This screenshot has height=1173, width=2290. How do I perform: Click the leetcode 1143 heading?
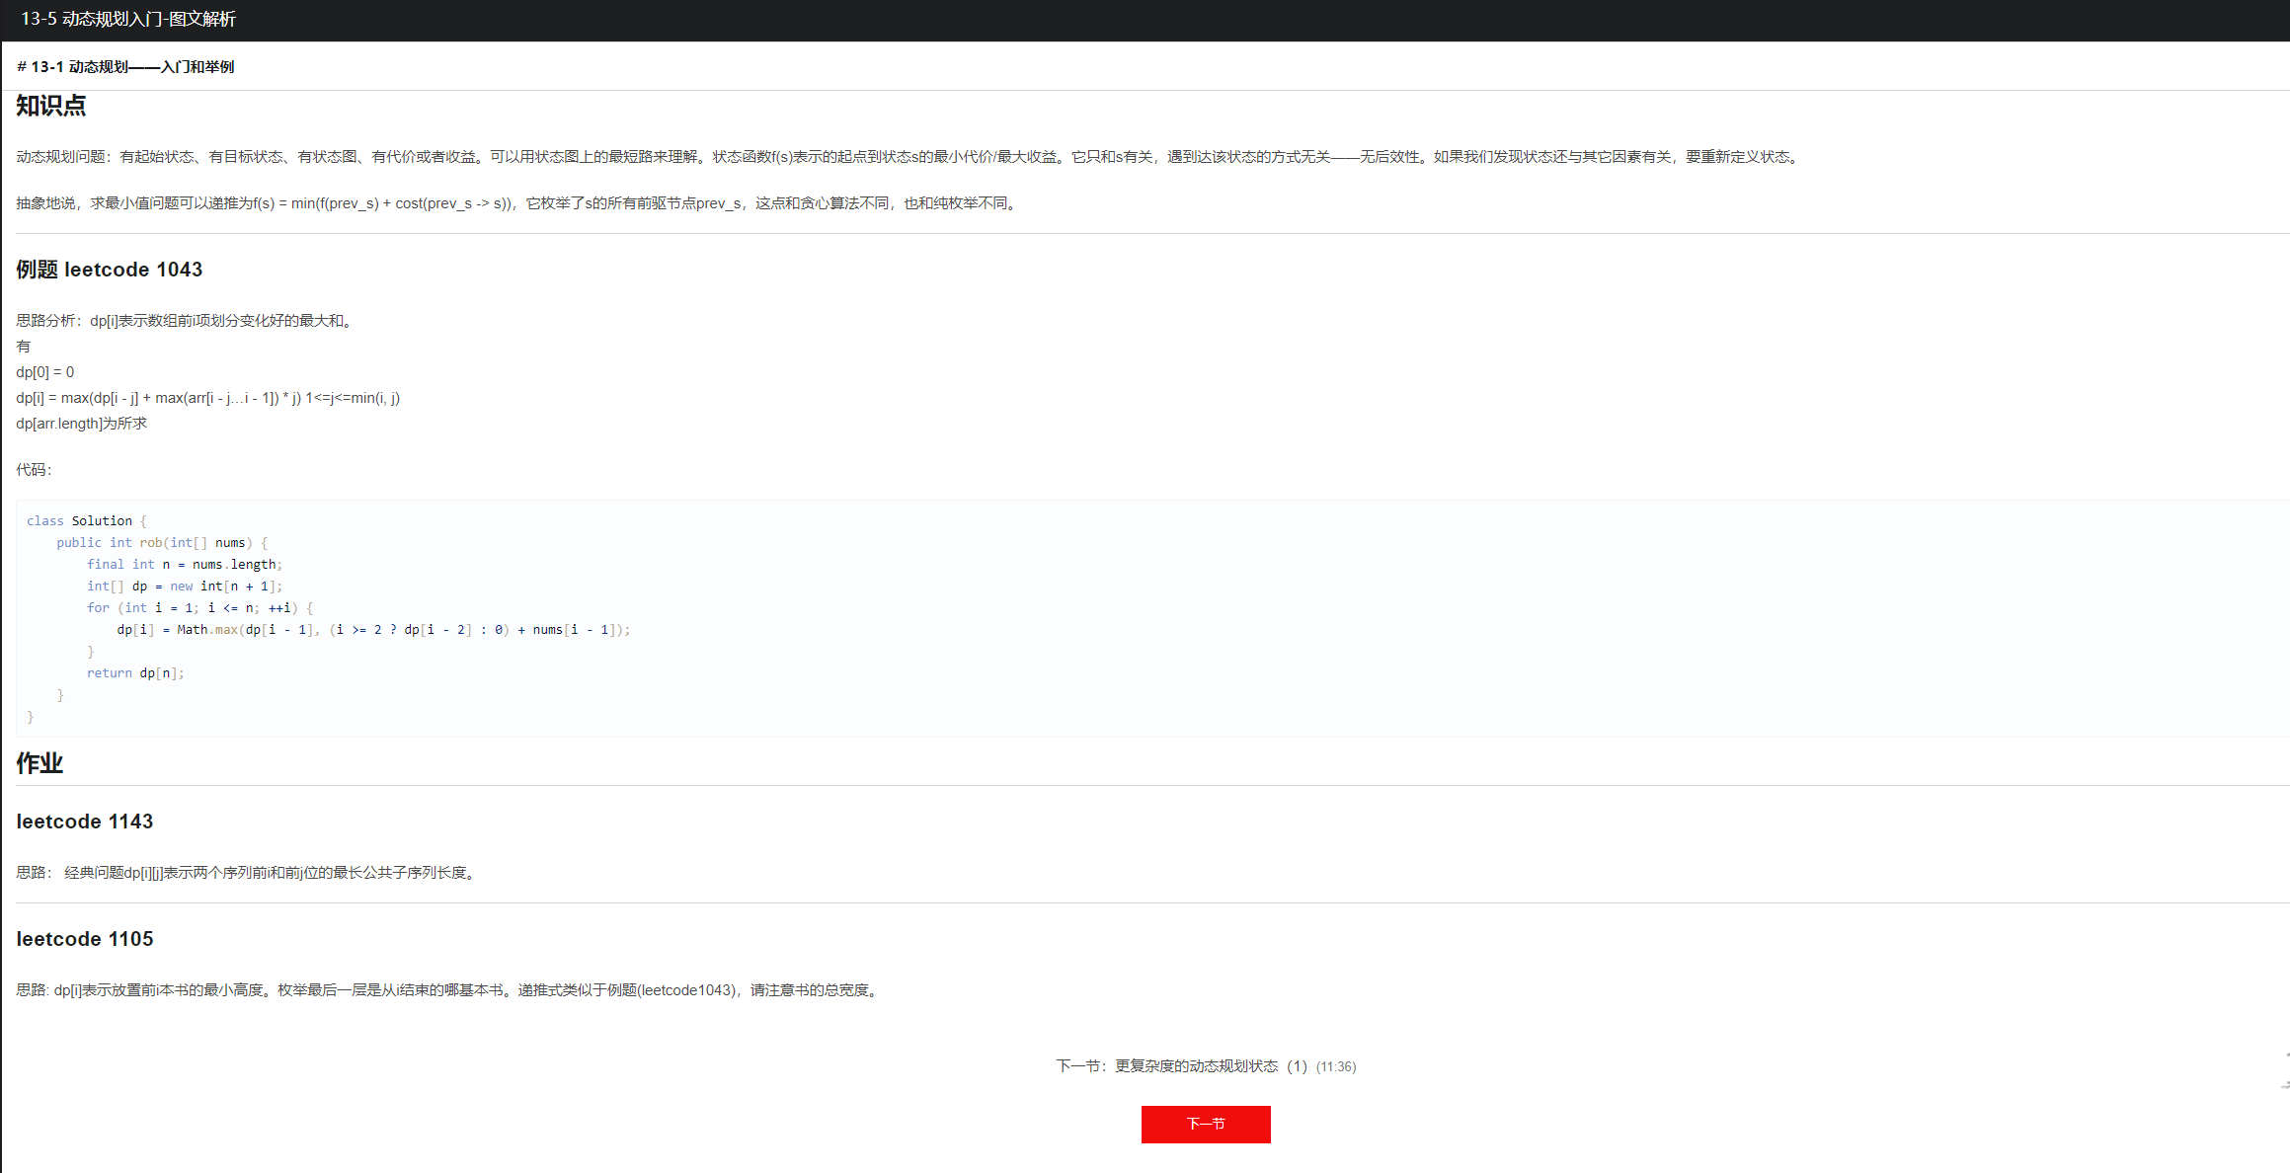tap(85, 821)
